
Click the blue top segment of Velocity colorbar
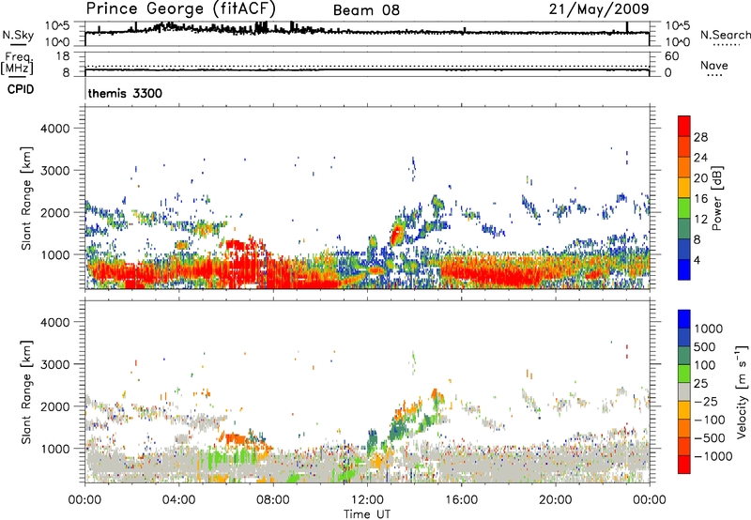coord(684,319)
